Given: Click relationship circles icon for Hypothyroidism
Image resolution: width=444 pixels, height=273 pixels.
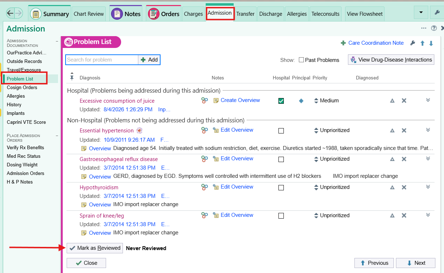Looking at the screenshot, I should (205, 187).
